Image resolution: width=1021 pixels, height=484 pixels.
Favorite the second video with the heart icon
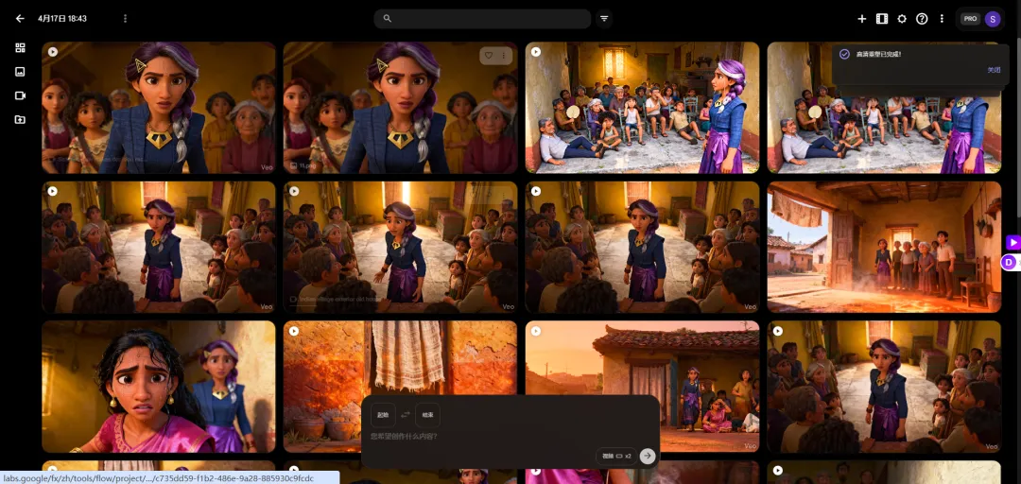point(489,56)
